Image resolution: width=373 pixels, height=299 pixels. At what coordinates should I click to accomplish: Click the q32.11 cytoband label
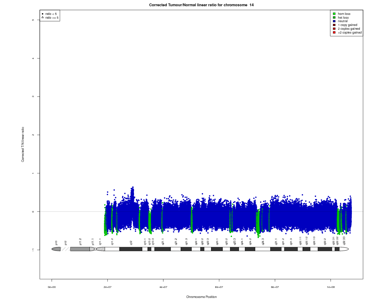pyautogui.click(x=300, y=241)
